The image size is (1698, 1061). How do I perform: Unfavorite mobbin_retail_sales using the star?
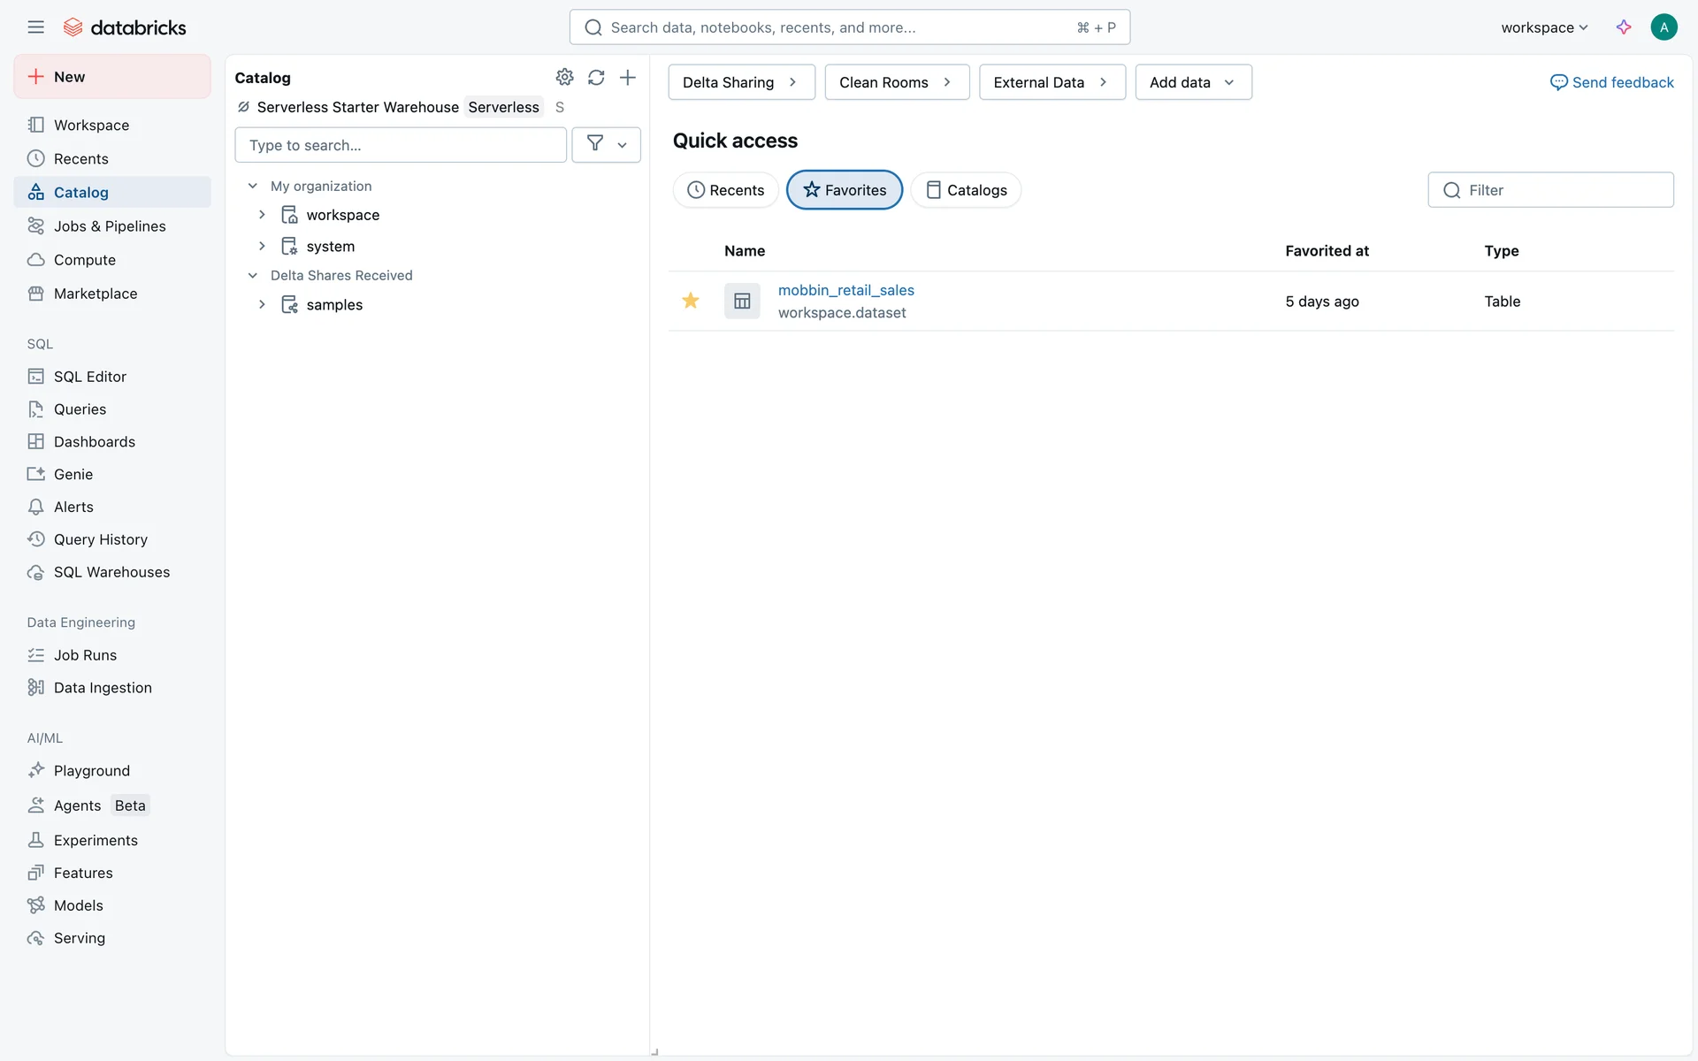(x=691, y=301)
